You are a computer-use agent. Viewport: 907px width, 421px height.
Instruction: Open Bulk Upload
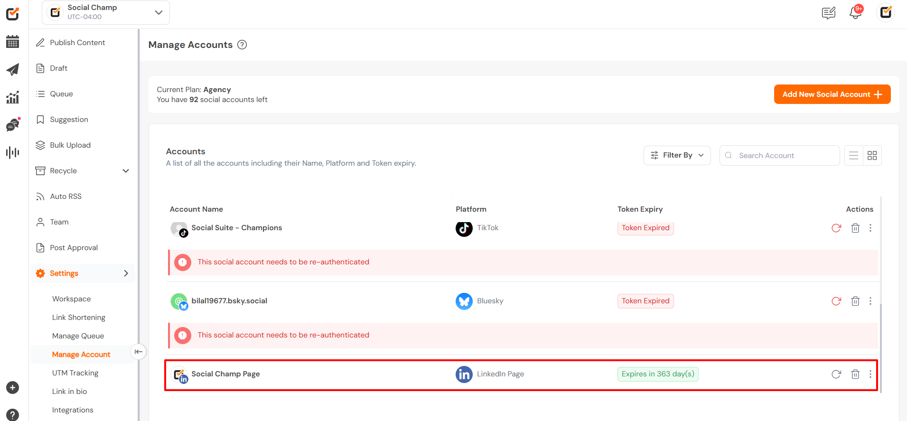70,145
